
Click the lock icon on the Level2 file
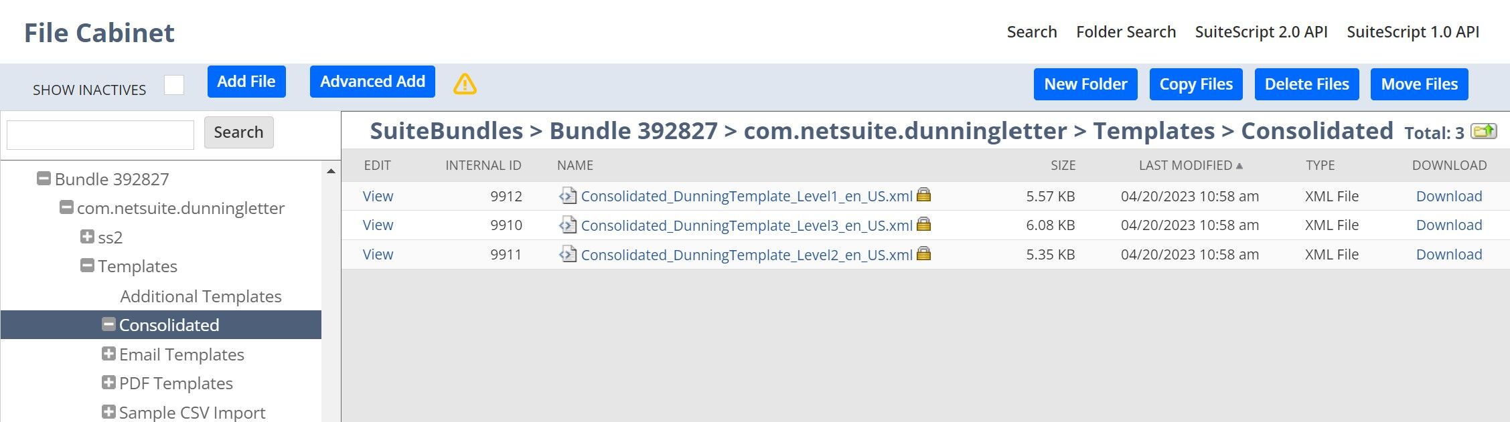[x=924, y=254]
